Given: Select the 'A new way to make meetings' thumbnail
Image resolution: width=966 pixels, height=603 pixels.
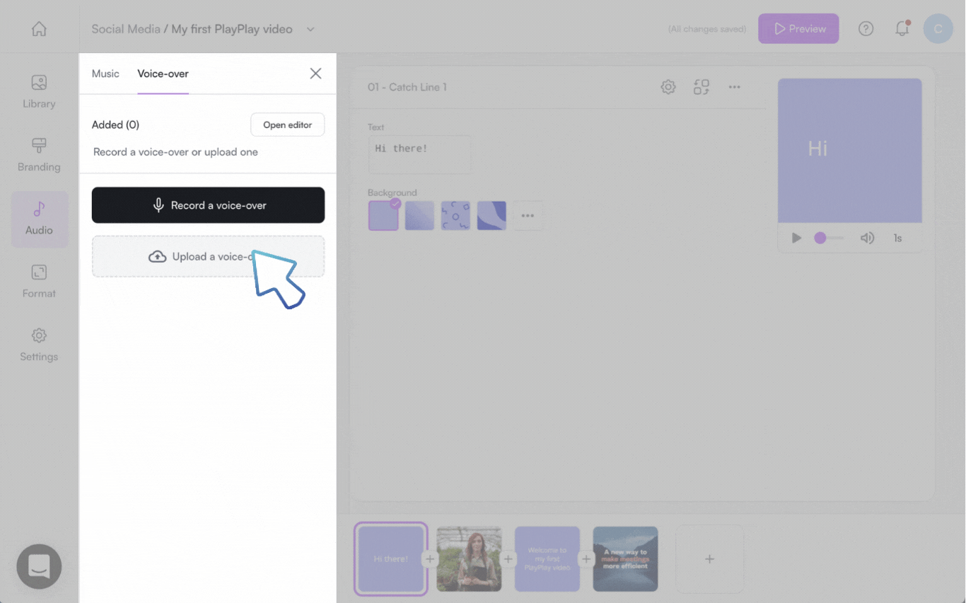Looking at the screenshot, I should tap(625, 559).
